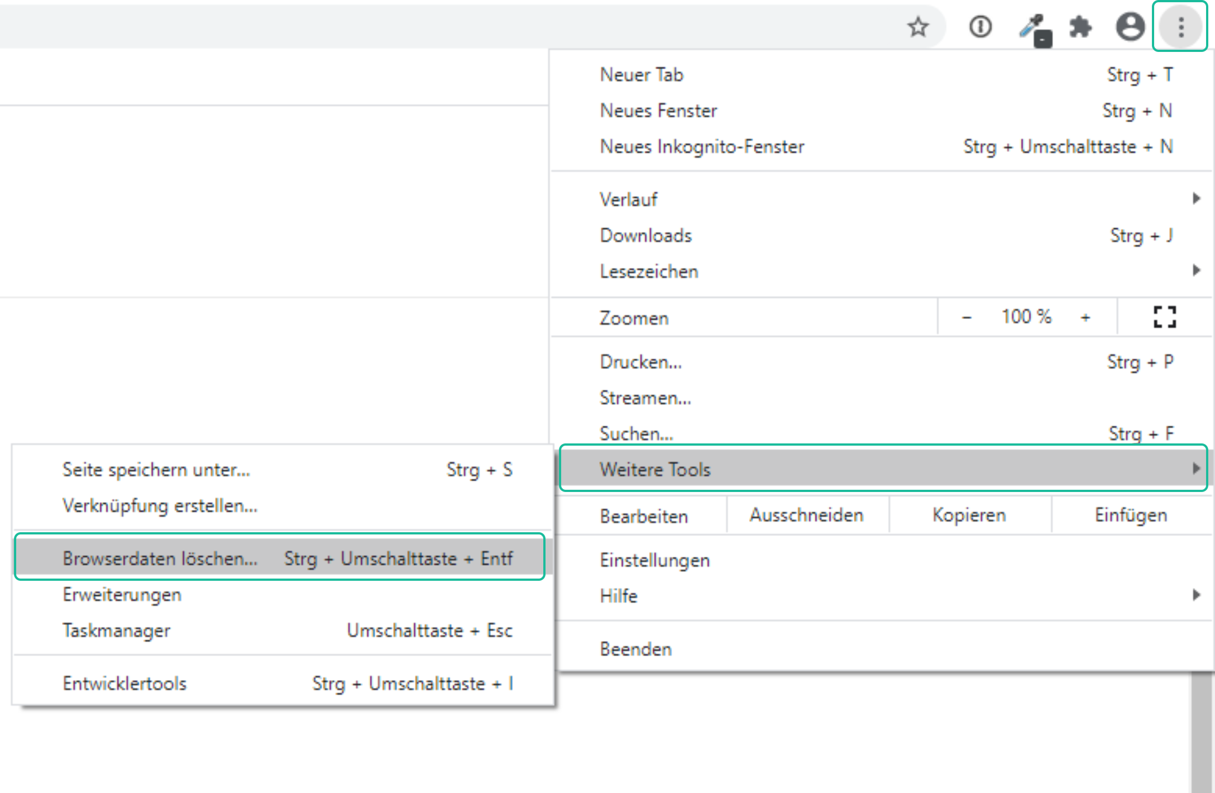This screenshot has height=793, width=1215.
Task: Open Einstellungen
Action: point(654,560)
